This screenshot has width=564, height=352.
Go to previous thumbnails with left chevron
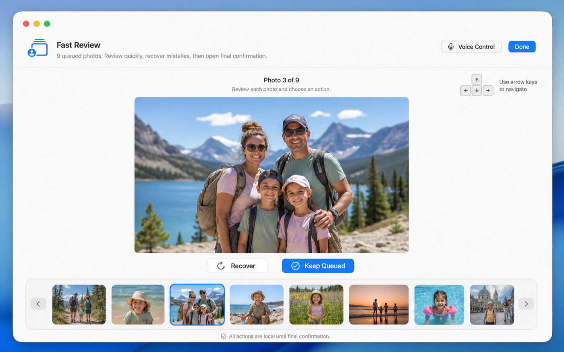pos(38,304)
